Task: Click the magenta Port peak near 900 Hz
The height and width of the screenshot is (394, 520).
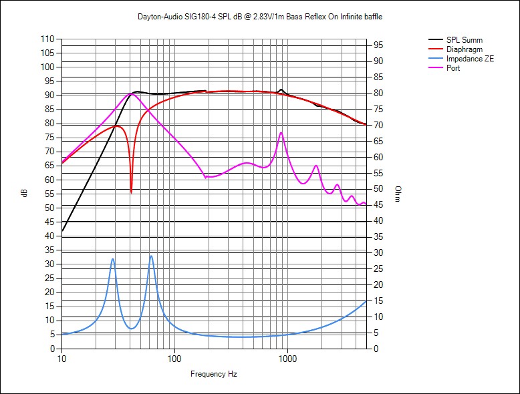Action: (x=281, y=132)
